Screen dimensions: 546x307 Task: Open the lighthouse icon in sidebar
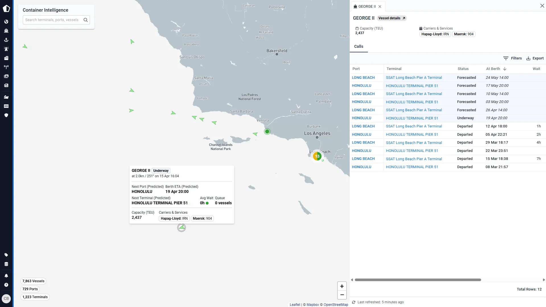click(6, 49)
